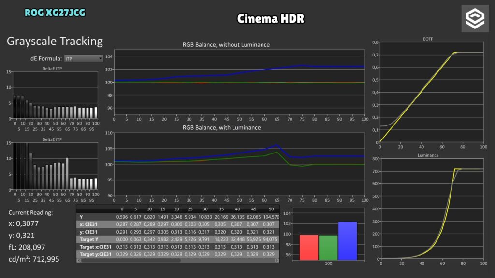The image size is (495, 278).
Task: Click the Current Reading label
Action: (30, 213)
